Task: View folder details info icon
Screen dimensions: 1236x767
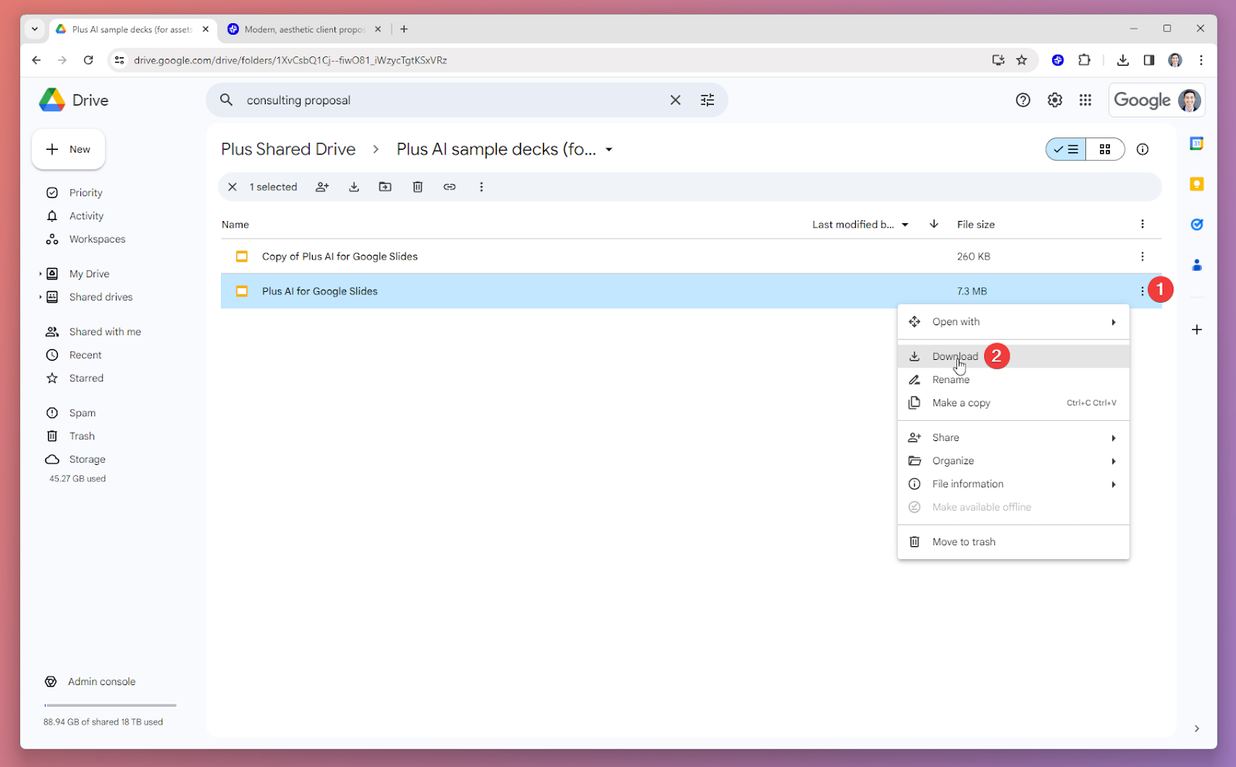Action: click(1143, 149)
